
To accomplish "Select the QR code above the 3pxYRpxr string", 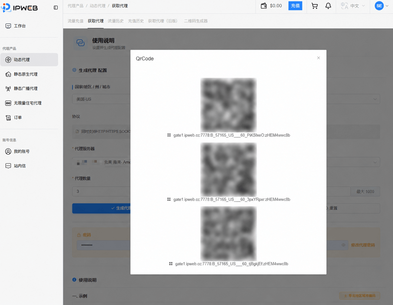I will [229, 169].
